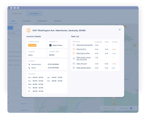Click the status icon beside Cleaning the office
The image size is (146, 121).
click(74, 53)
